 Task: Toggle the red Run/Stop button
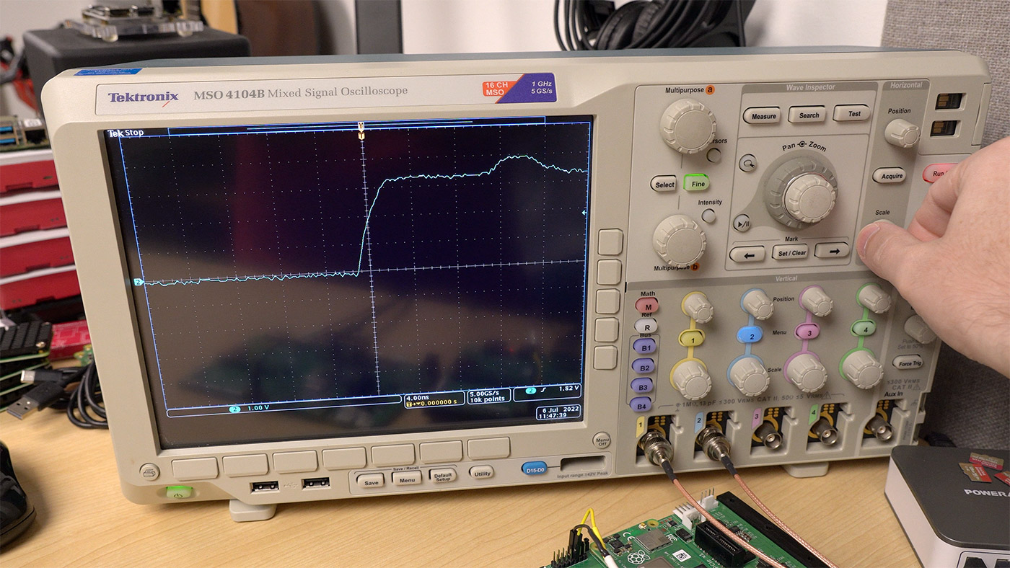939,173
